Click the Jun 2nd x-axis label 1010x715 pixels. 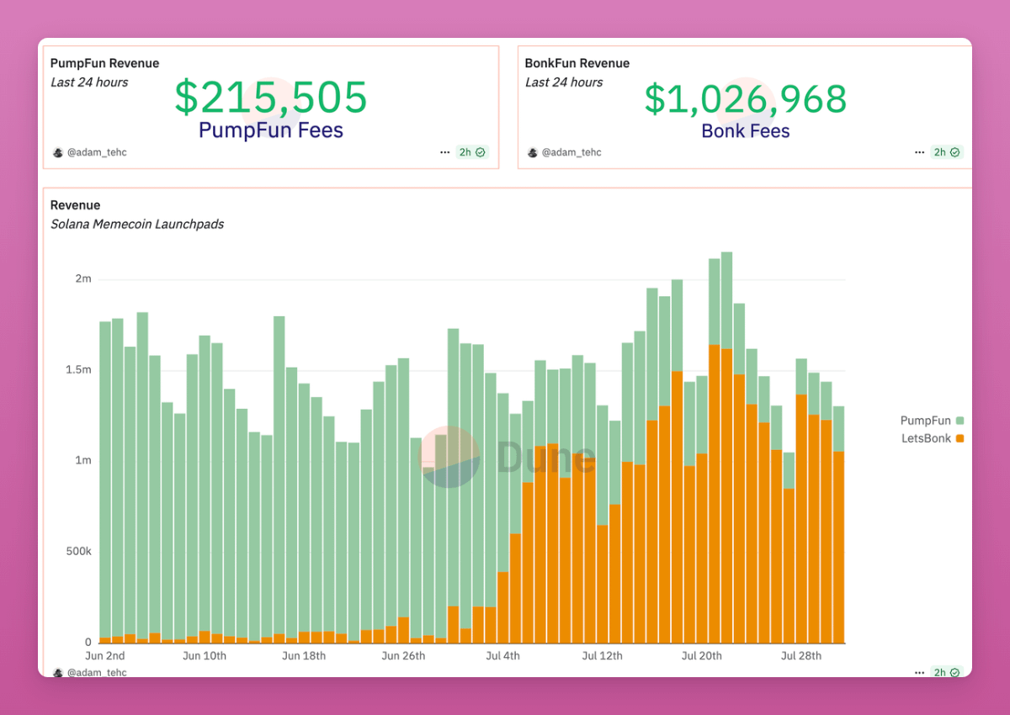pos(105,656)
